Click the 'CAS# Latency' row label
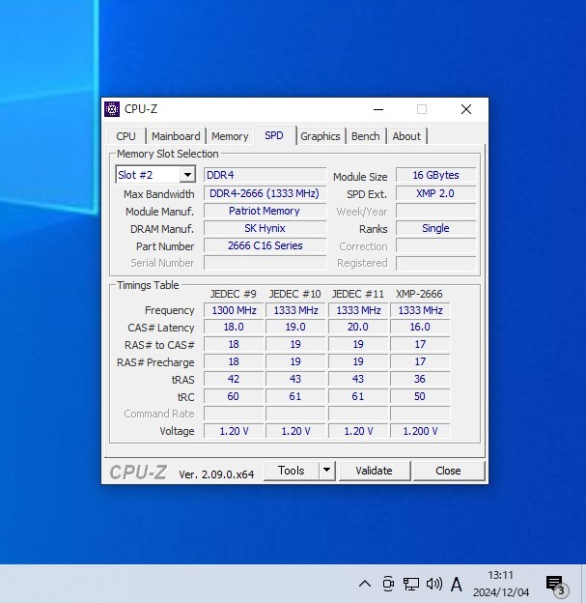This screenshot has width=586, height=603. point(161,328)
